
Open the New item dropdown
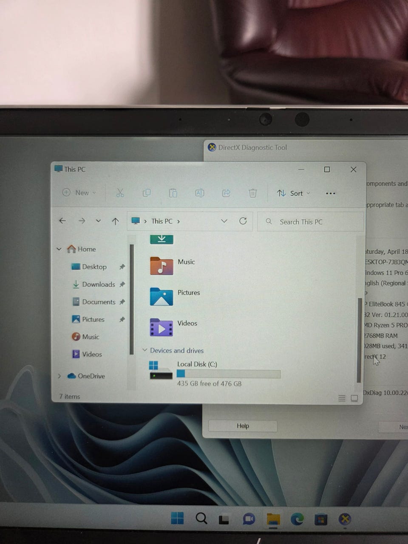[x=79, y=193]
